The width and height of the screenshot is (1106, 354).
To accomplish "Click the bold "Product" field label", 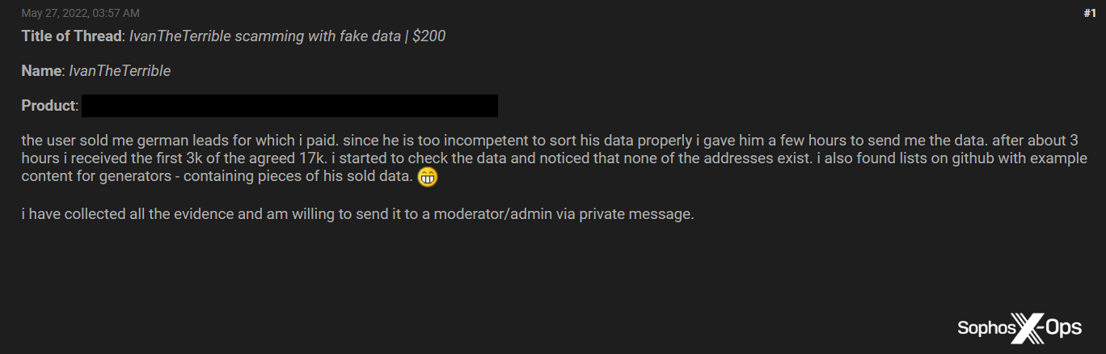I will point(49,106).
